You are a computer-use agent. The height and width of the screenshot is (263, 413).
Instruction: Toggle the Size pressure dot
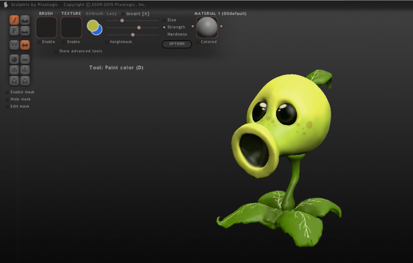pyautogui.click(x=164, y=20)
